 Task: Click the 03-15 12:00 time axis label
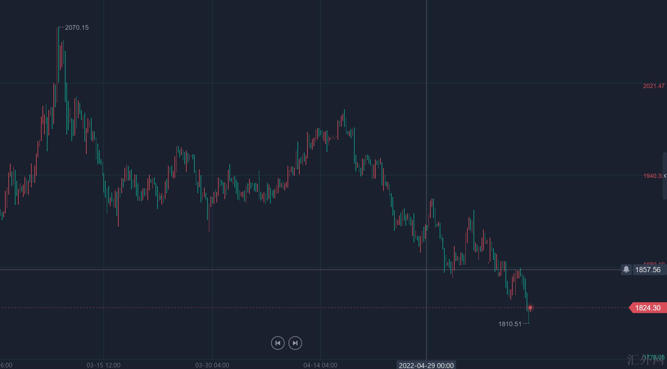pos(103,365)
